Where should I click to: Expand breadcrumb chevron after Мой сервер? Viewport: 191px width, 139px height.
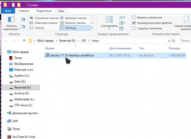click(x=56, y=41)
